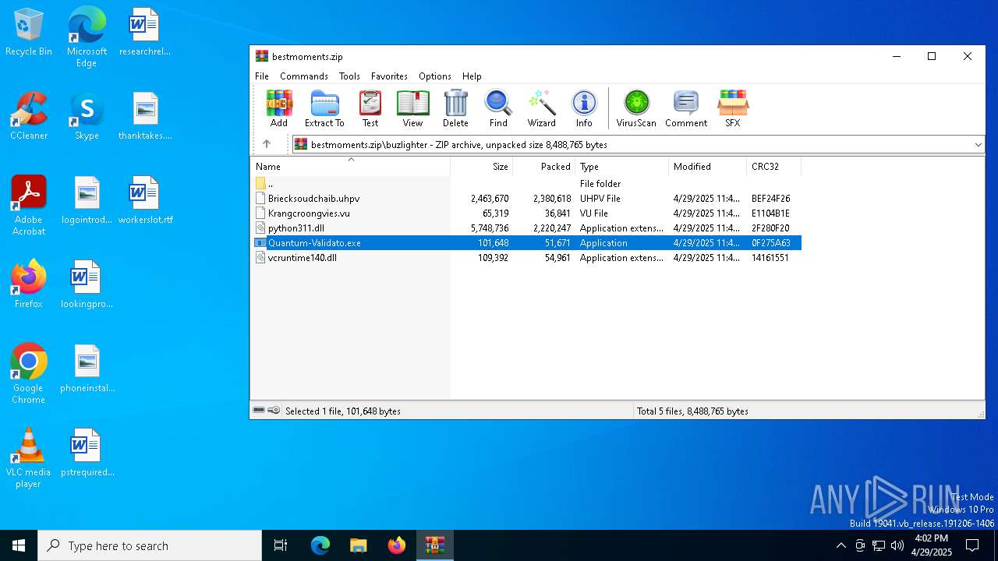The width and height of the screenshot is (998, 561).
Task: Select Briecksoudchaib.uhpv file
Action: pyautogui.click(x=526, y=199)
